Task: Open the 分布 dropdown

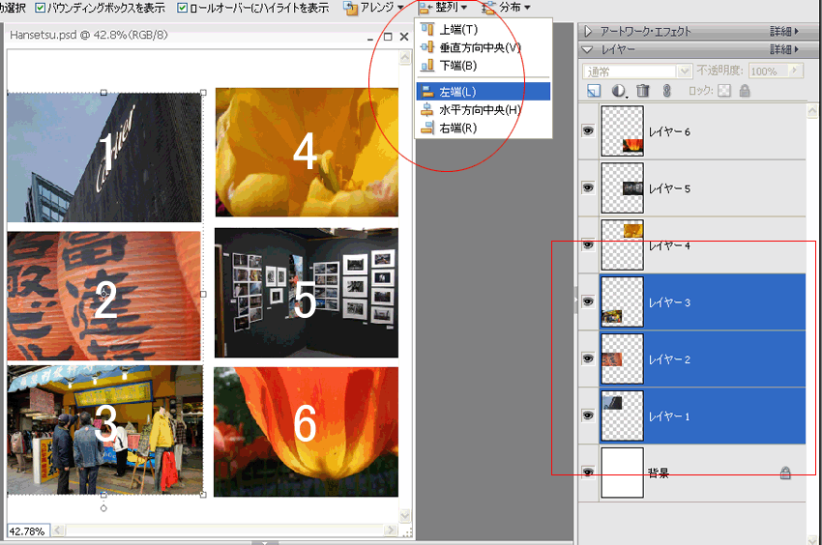Action: [x=506, y=8]
